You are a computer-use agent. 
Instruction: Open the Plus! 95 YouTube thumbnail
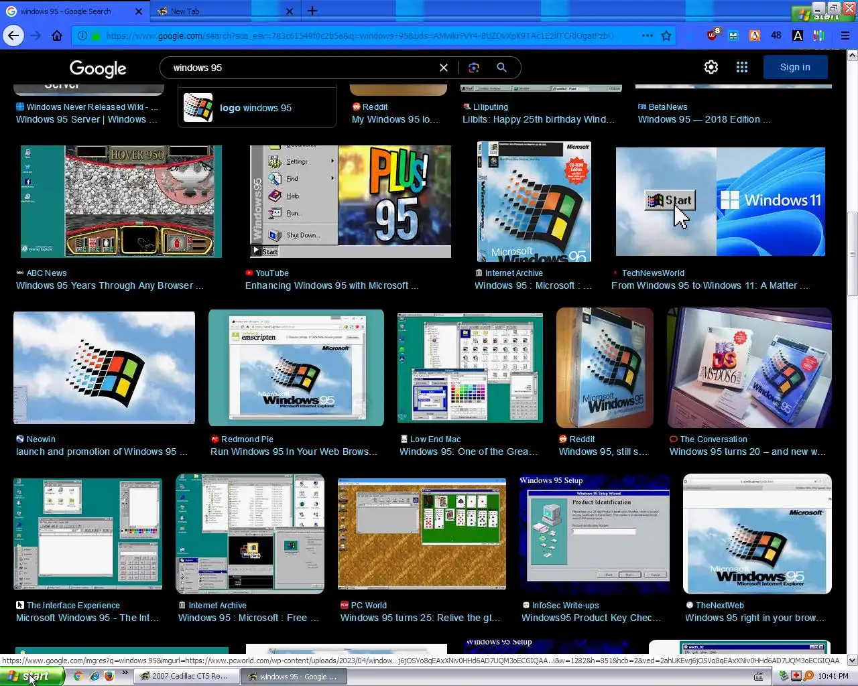pos(351,202)
